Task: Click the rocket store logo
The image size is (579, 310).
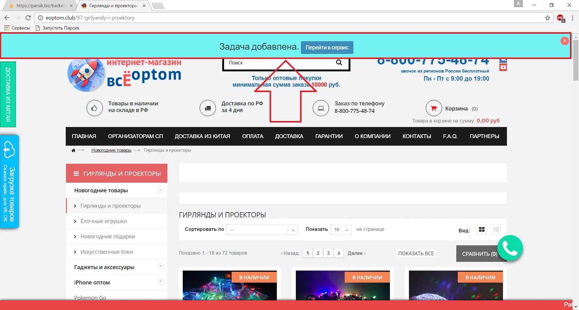Action: coord(86,75)
